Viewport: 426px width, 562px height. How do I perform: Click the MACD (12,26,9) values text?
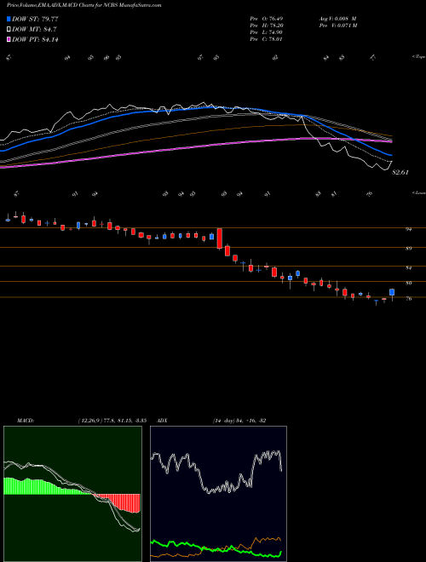112,421
